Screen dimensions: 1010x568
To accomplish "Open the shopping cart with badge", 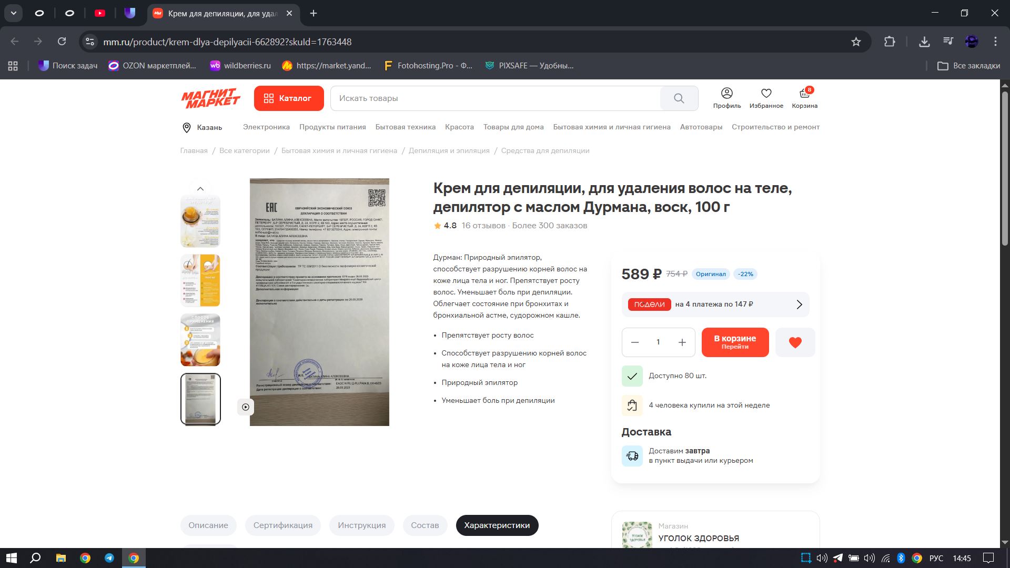I will [x=804, y=98].
